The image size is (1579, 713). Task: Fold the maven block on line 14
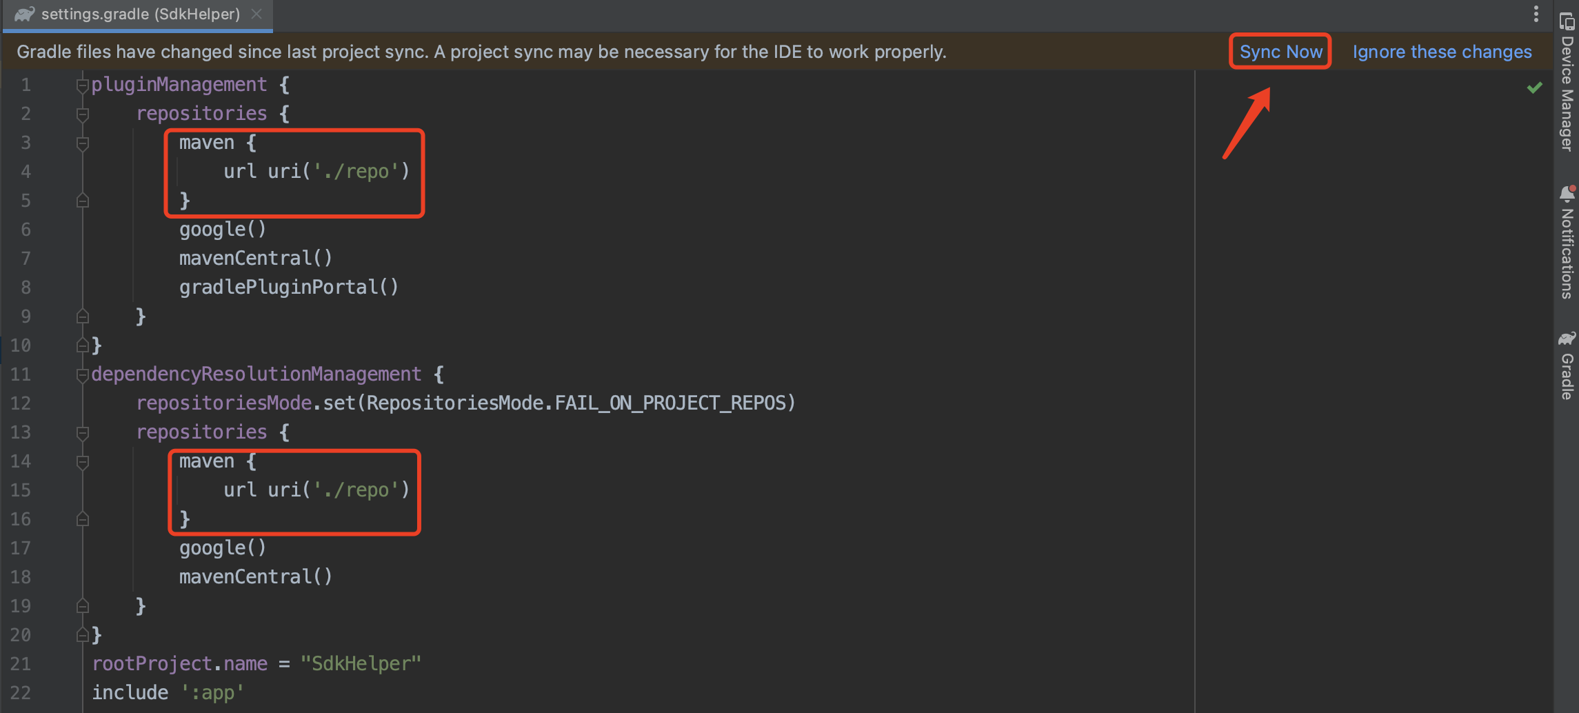(x=83, y=462)
